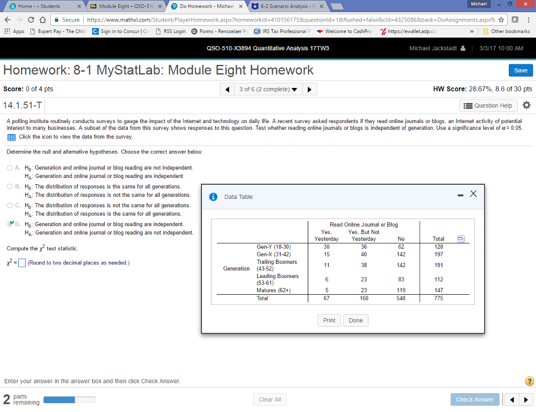Screen dimensions: 536x412
Task: Expand the 3 of 6 question dropdown
Action: click(x=269, y=89)
